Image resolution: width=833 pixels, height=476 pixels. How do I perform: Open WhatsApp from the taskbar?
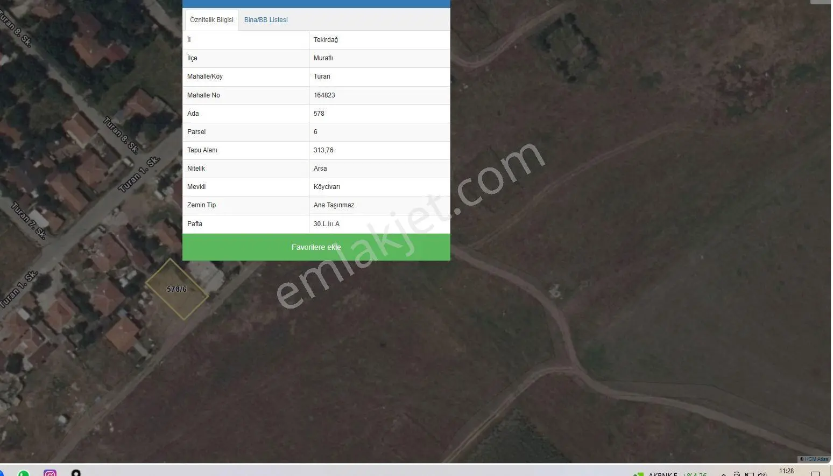coord(23,474)
